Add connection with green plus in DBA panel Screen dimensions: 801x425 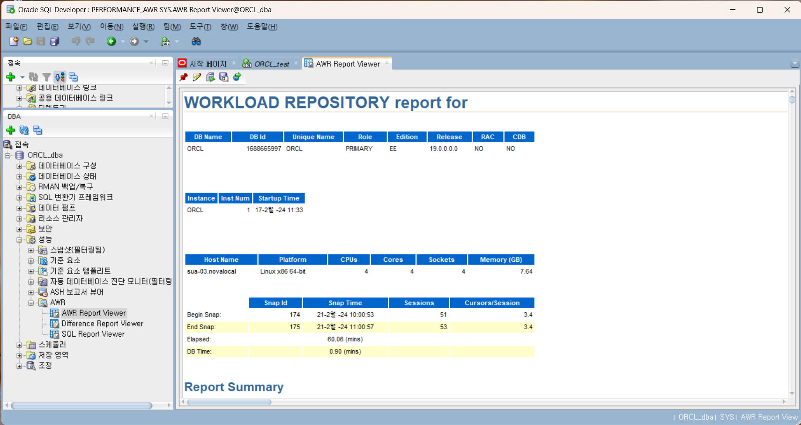pyautogui.click(x=11, y=130)
